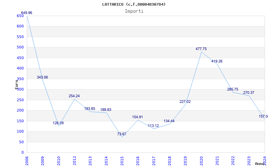Select the 270.37 data label
The image size is (268, 167).
click(249, 93)
